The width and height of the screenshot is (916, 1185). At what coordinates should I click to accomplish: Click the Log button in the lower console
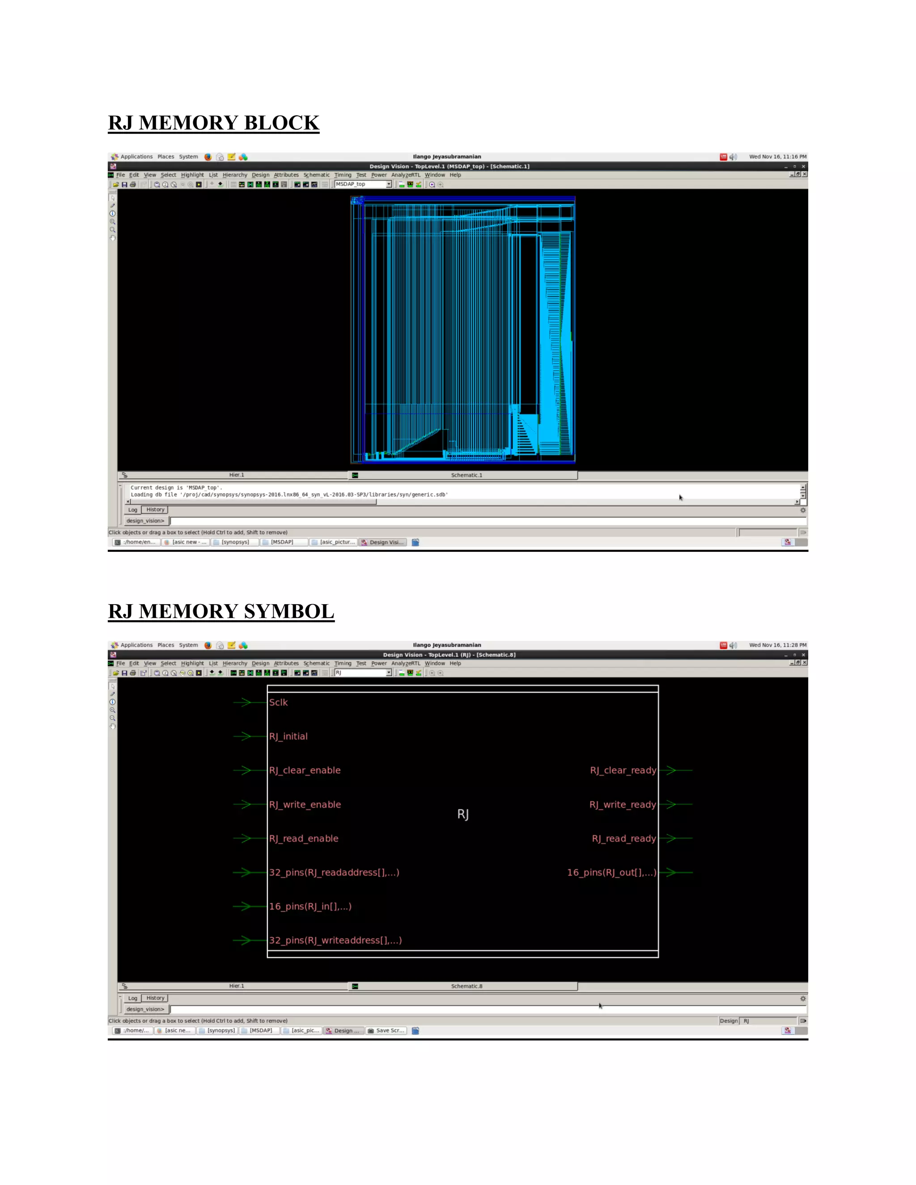pos(132,999)
